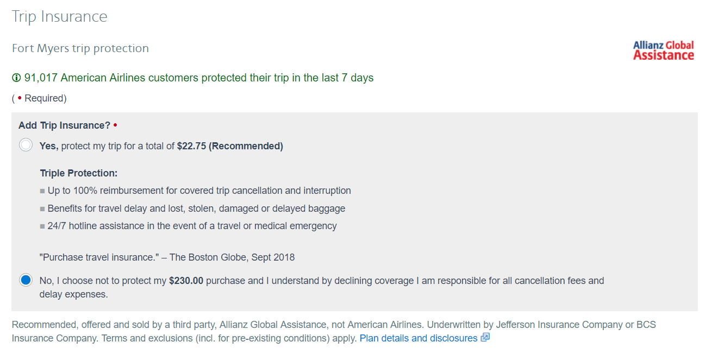Click the info icon beside 91,017 customers

coord(16,78)
